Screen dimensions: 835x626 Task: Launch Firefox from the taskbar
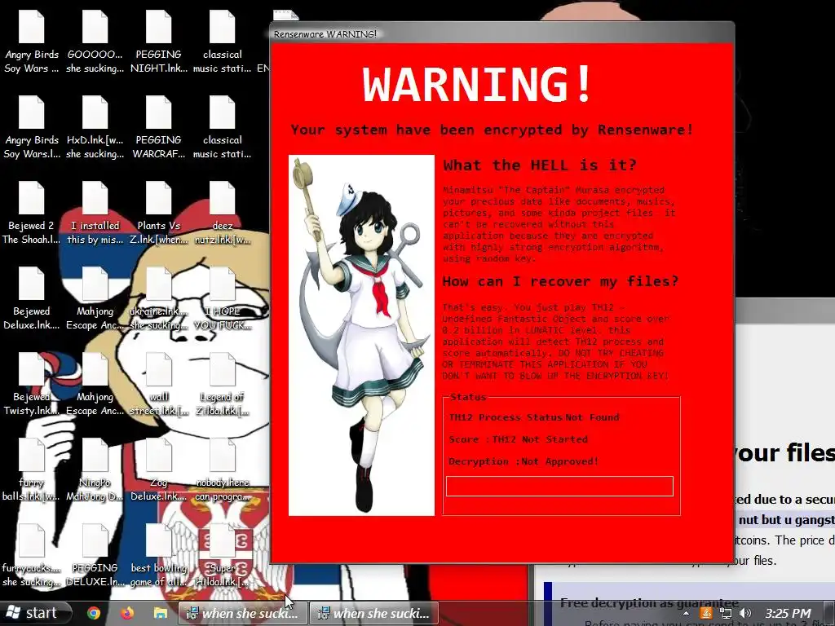pos(126,613)
